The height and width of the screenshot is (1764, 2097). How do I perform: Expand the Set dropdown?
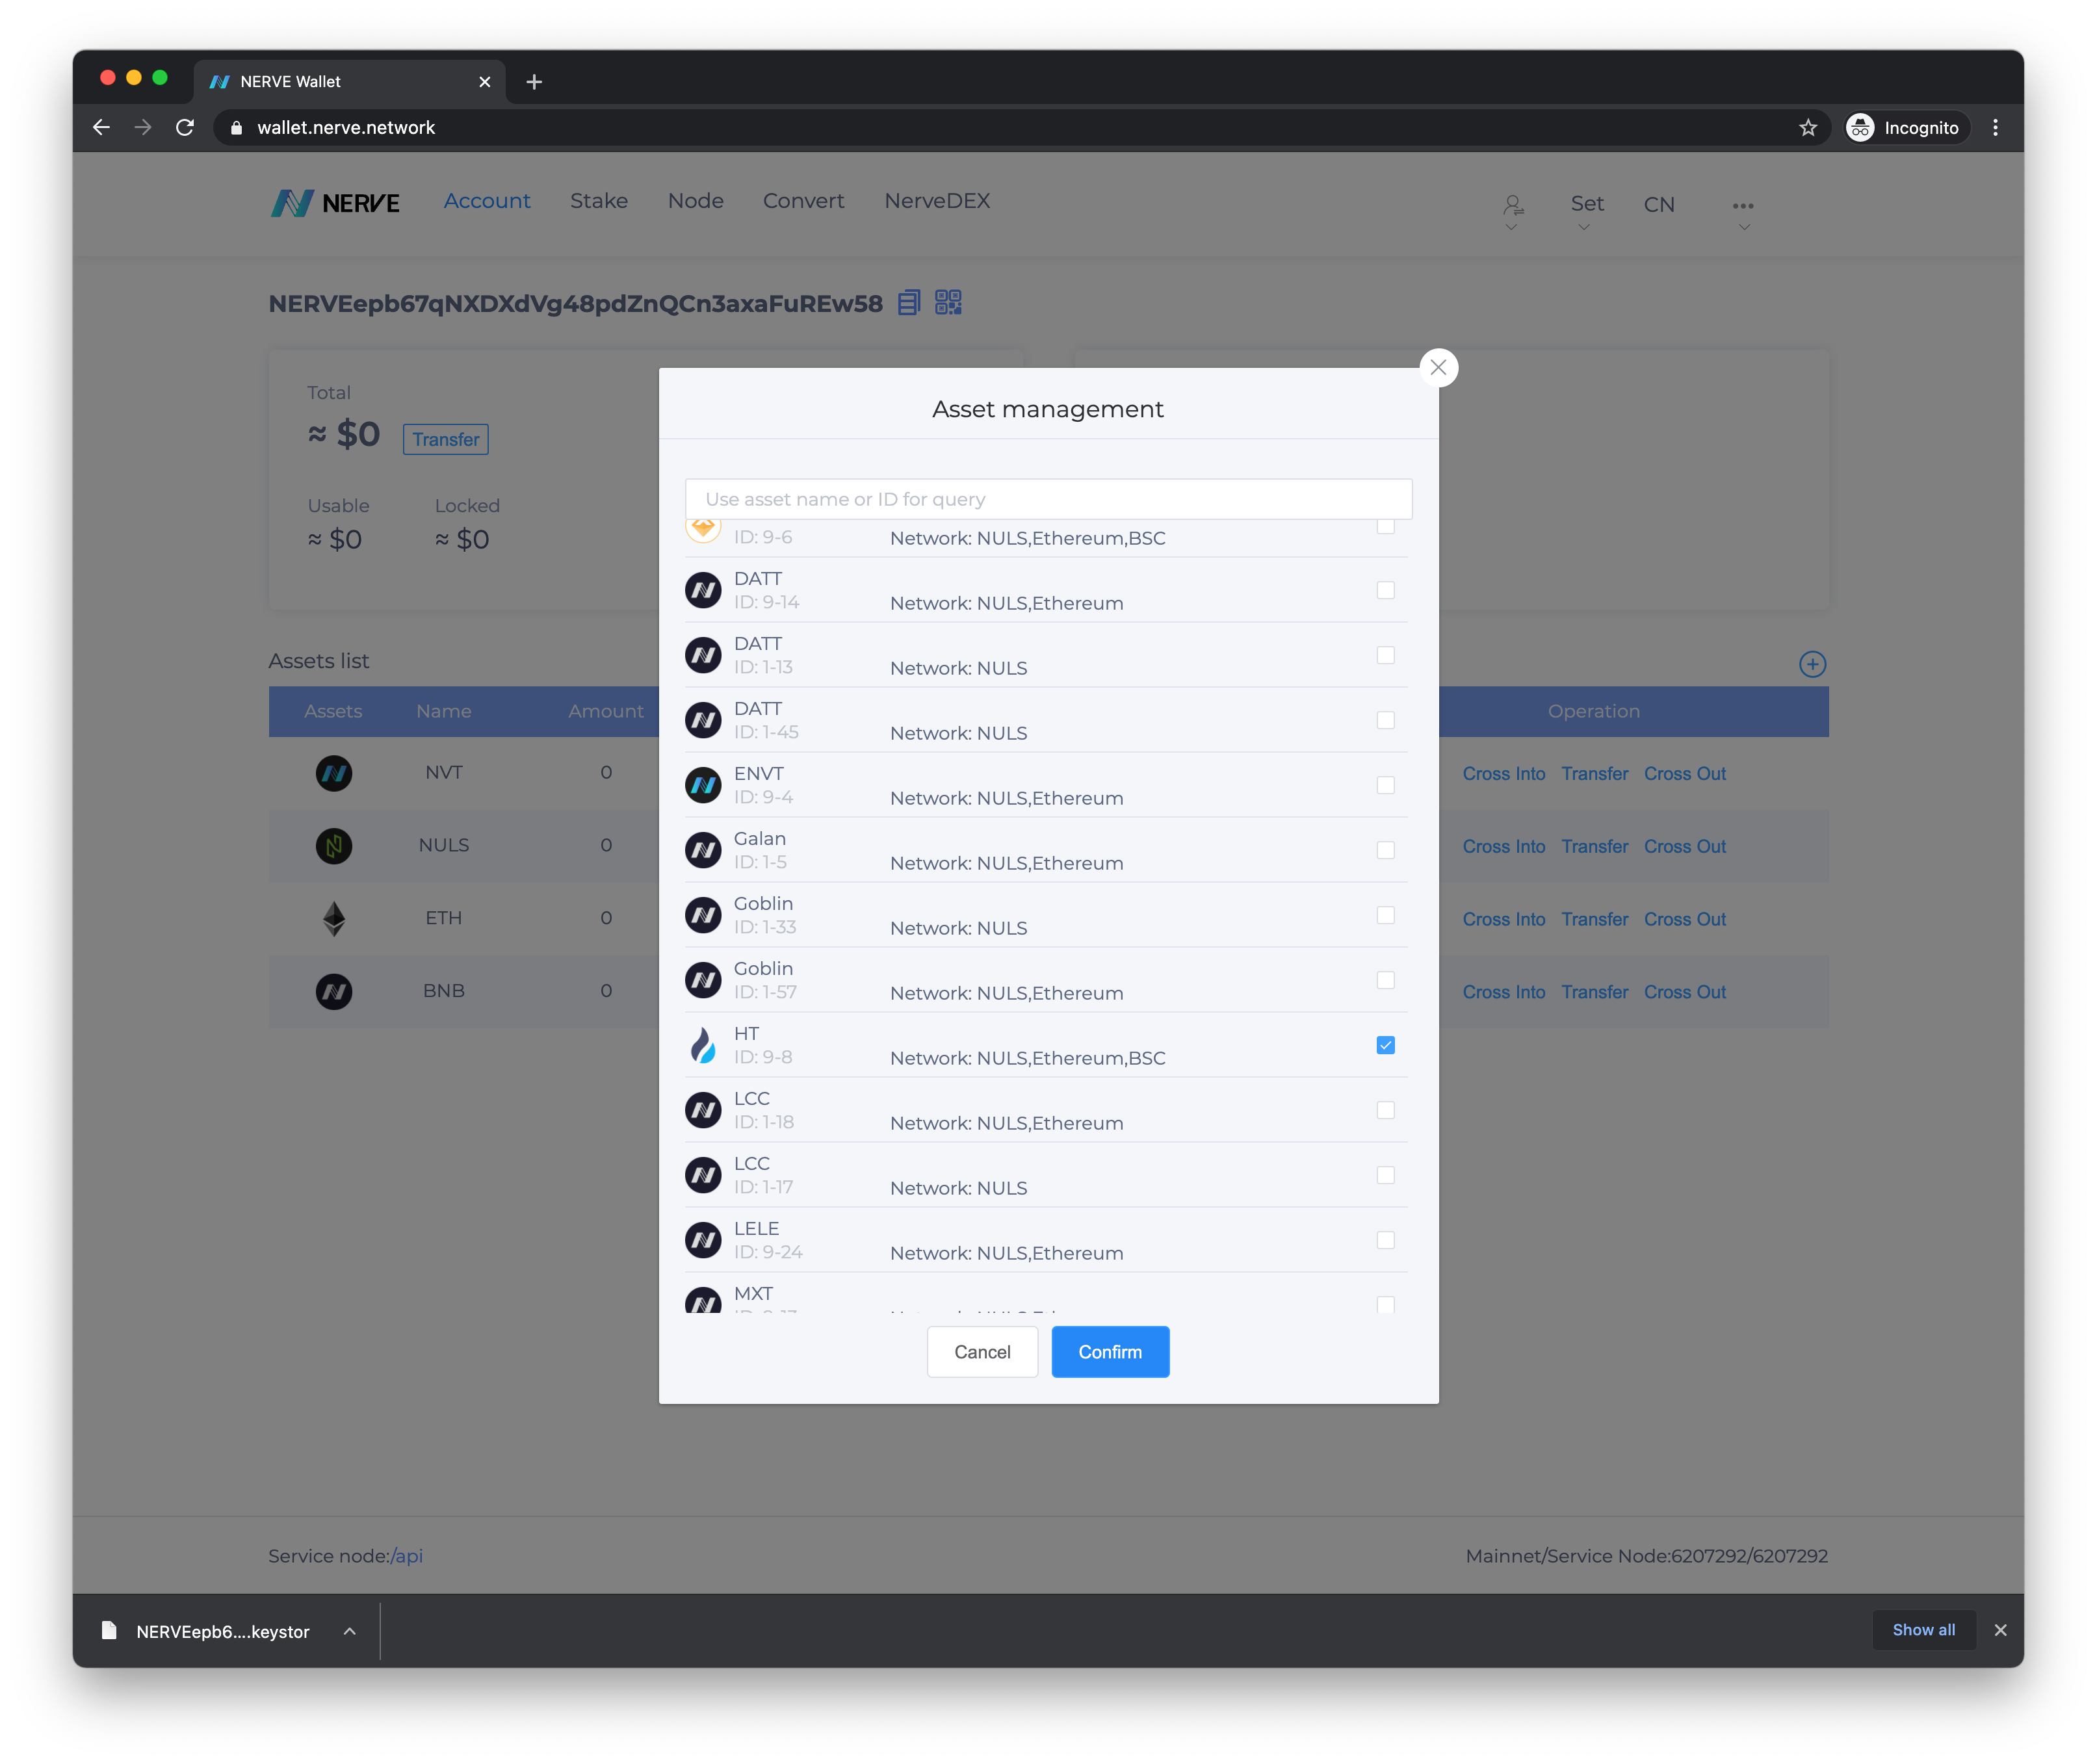(1586, 204)
